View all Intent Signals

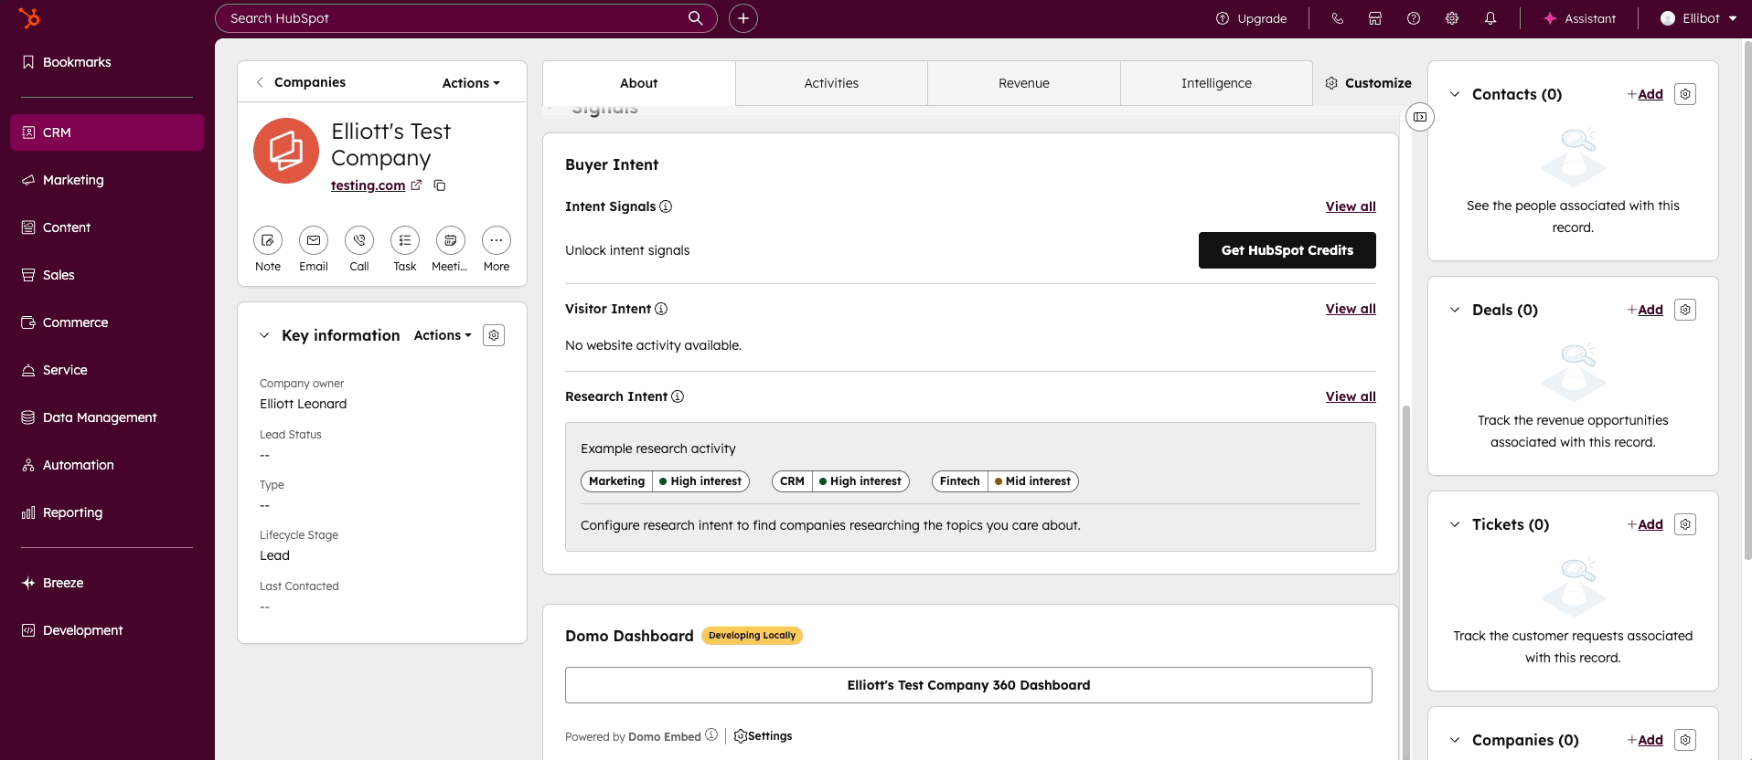click(1351, 206)
